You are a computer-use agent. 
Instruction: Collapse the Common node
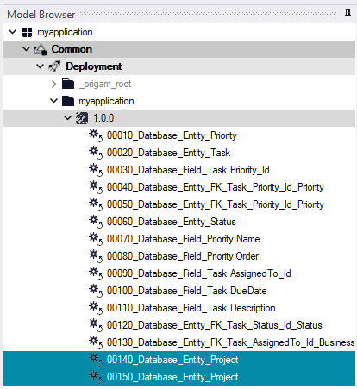(26, 49)
